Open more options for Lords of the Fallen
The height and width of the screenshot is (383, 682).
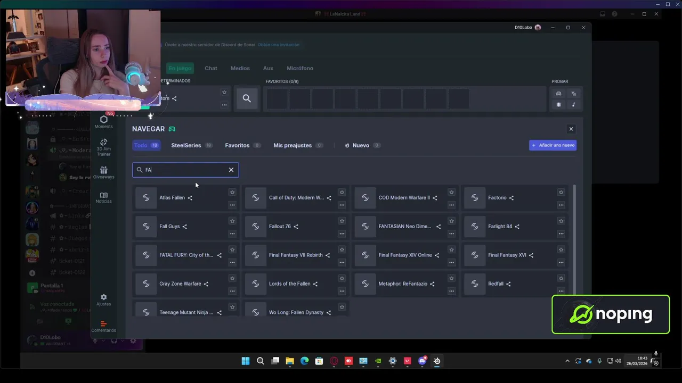coord(342,291)
